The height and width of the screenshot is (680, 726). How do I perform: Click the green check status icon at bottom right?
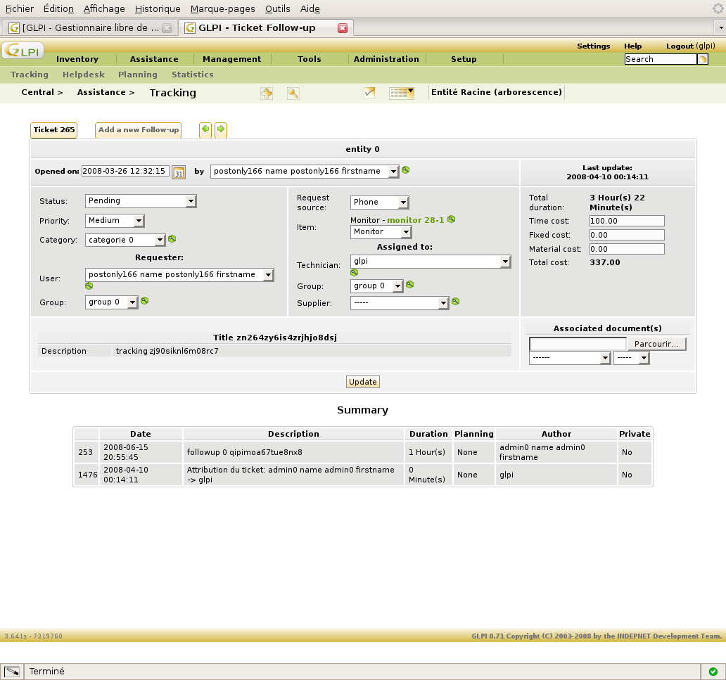tap(713, 672)
